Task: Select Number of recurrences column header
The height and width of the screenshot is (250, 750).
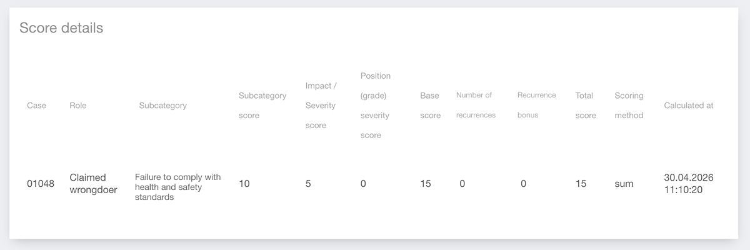Action: [x=476, y=105]
